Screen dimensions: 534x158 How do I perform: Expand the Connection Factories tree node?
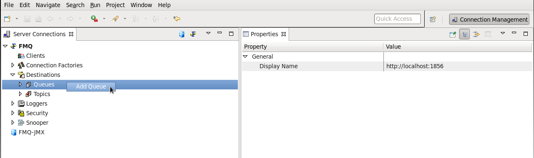point(13,65)
